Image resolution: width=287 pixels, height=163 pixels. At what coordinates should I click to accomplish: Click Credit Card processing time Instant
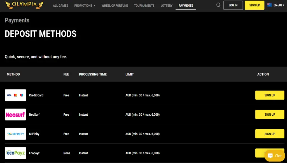pos(83,95)
